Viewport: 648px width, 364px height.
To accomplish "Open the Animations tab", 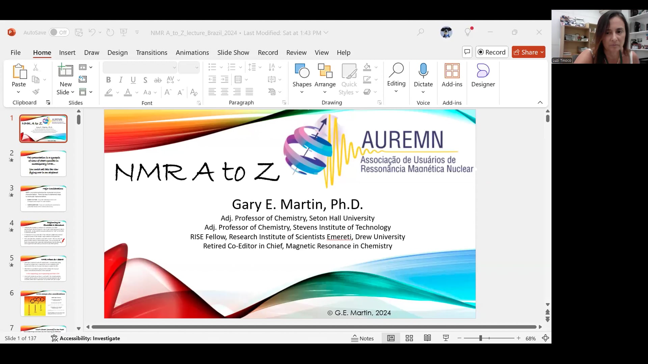I will tap(192, 53).
